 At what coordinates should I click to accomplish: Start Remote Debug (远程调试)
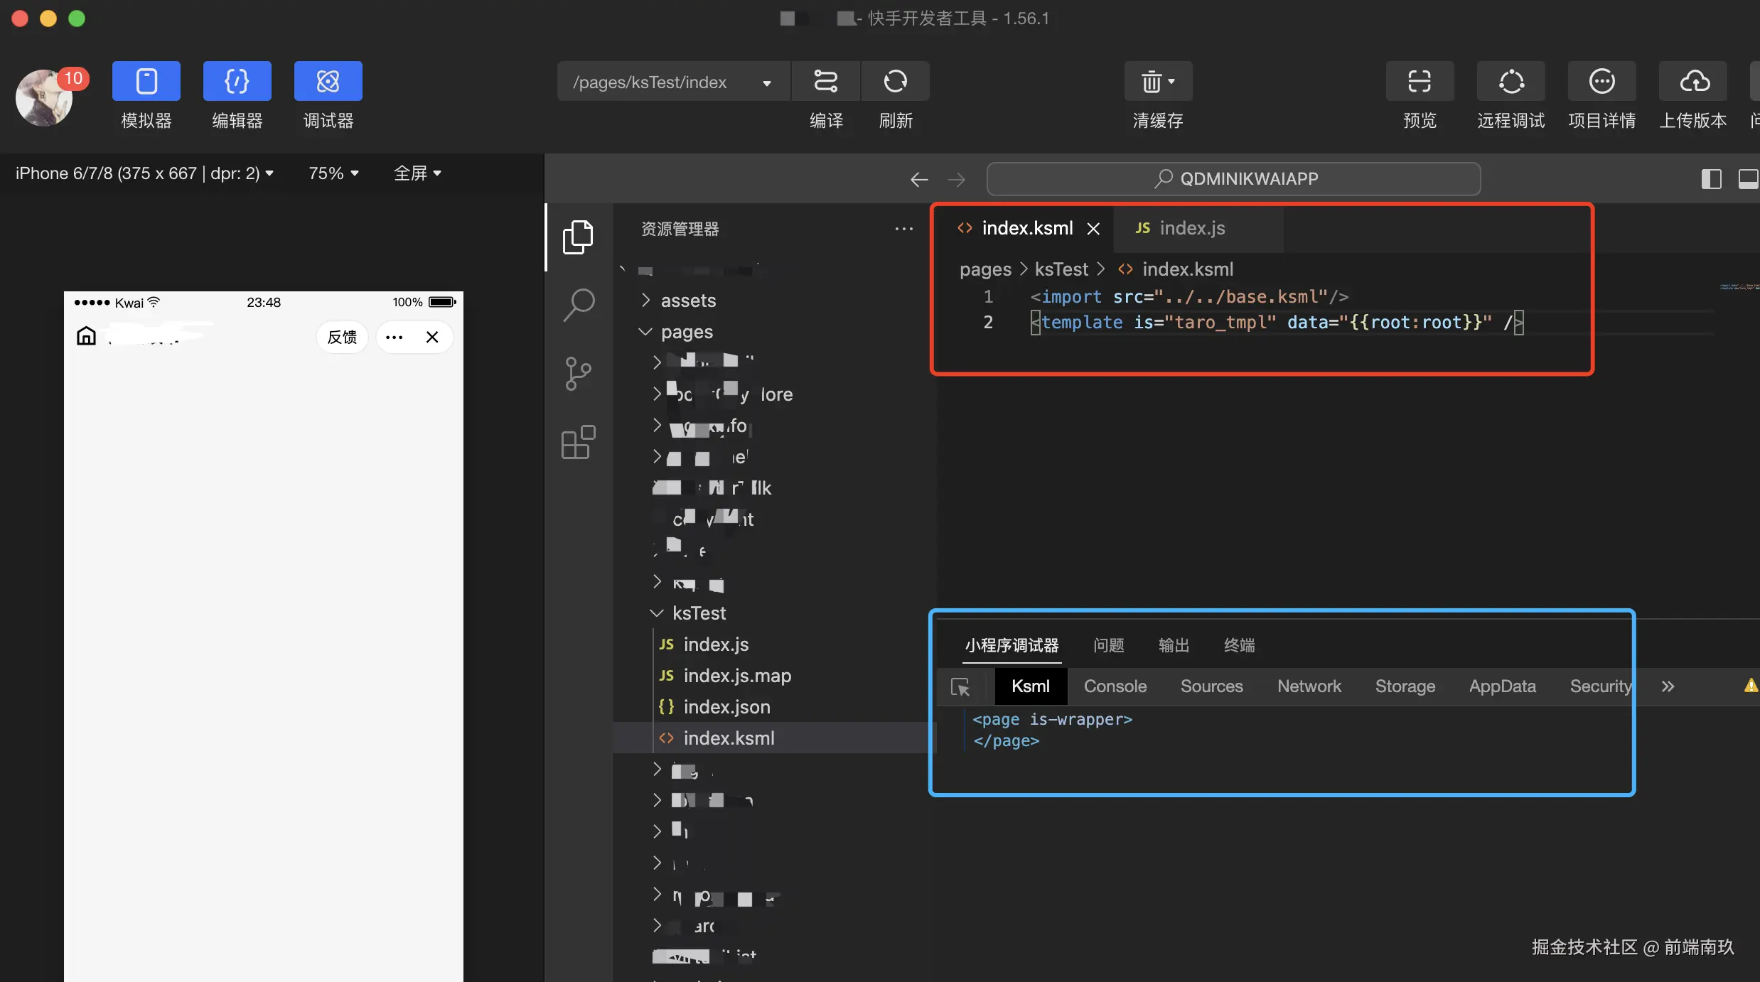tap(1511, 82)
